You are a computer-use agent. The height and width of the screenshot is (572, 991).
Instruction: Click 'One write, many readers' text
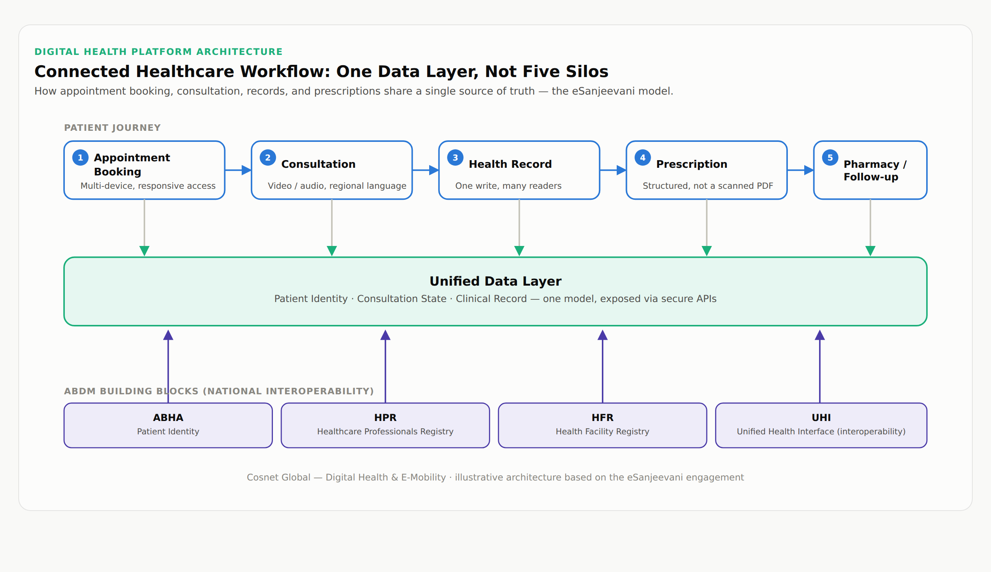click(508, 186)
